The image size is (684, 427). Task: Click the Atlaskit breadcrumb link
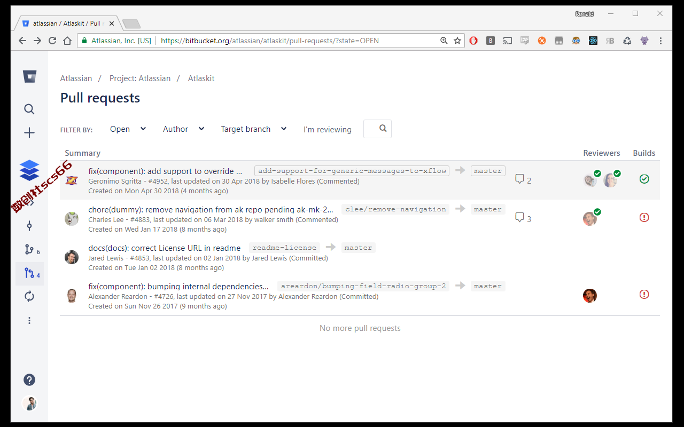(x=201, y=78)
